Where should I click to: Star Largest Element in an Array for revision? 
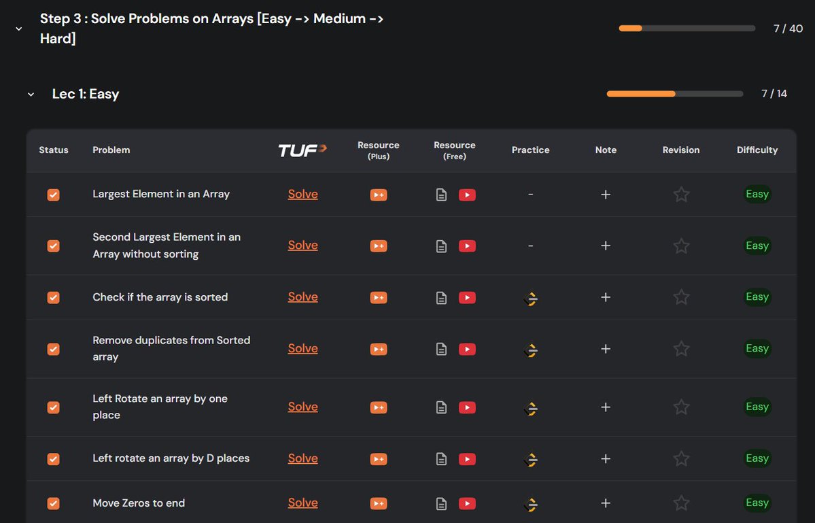click(x=681, y=195)
